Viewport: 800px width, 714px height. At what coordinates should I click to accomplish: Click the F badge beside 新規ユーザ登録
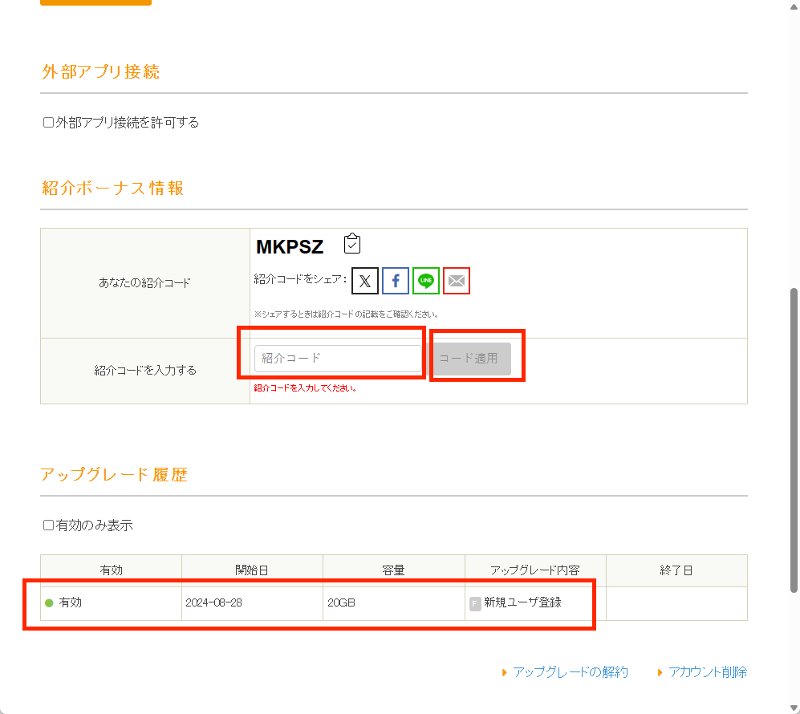point(475,604)
